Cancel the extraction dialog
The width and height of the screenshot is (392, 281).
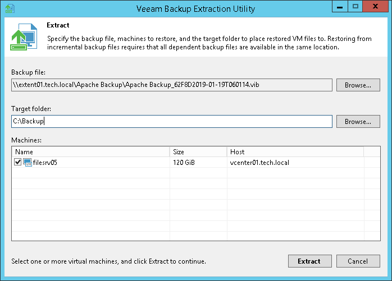click(358, 261)
